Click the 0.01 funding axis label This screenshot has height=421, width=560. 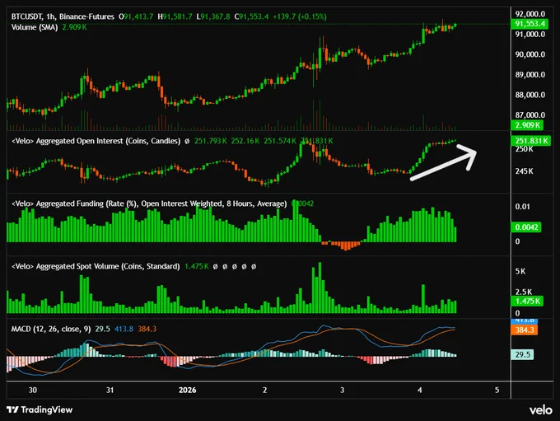pos(522,207)
